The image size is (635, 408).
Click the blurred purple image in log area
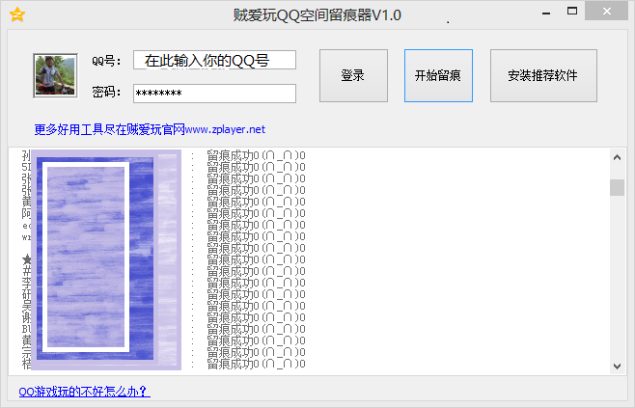point(100,258)
